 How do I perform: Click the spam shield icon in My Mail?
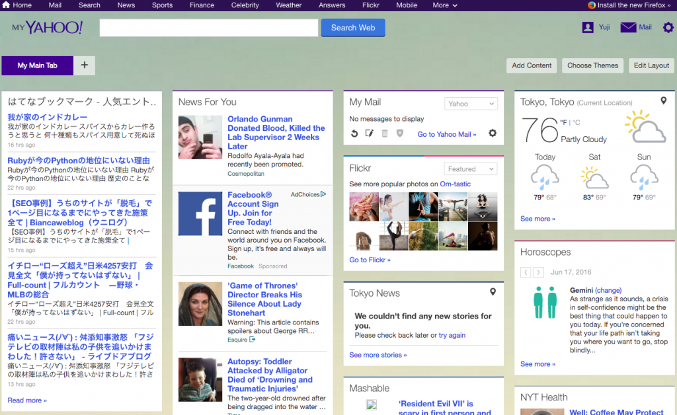tap(401, 133)
